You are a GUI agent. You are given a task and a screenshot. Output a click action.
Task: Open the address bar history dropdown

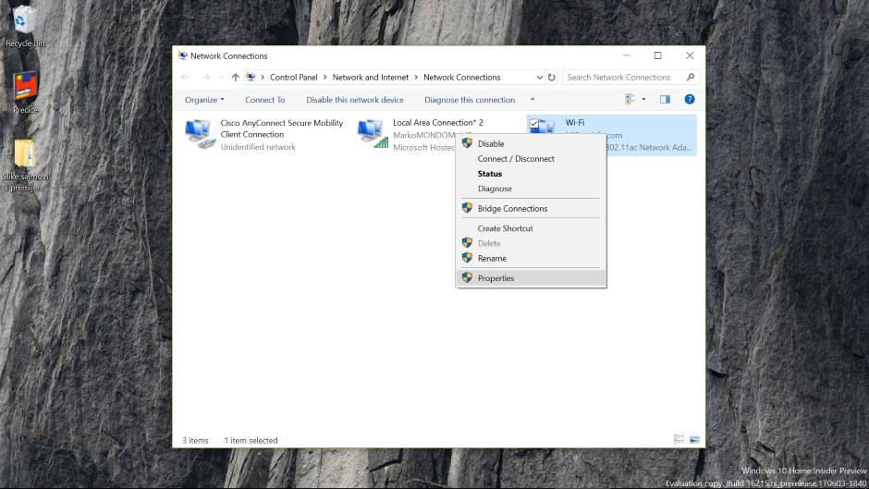[539, 78]
